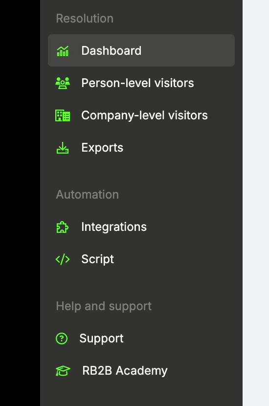Screen dimensions: 269x406
Task: Click the Support question mark icon
Action: pyautogui.click(x=62, y=338)
